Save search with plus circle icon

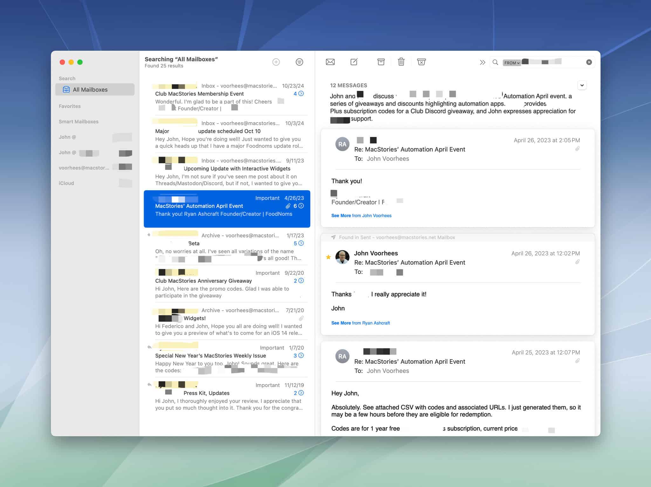pyautogui.click(x=276, y=62)
